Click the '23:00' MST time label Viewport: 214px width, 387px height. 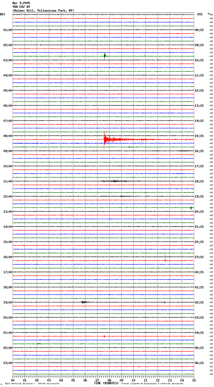click(8, 363)
